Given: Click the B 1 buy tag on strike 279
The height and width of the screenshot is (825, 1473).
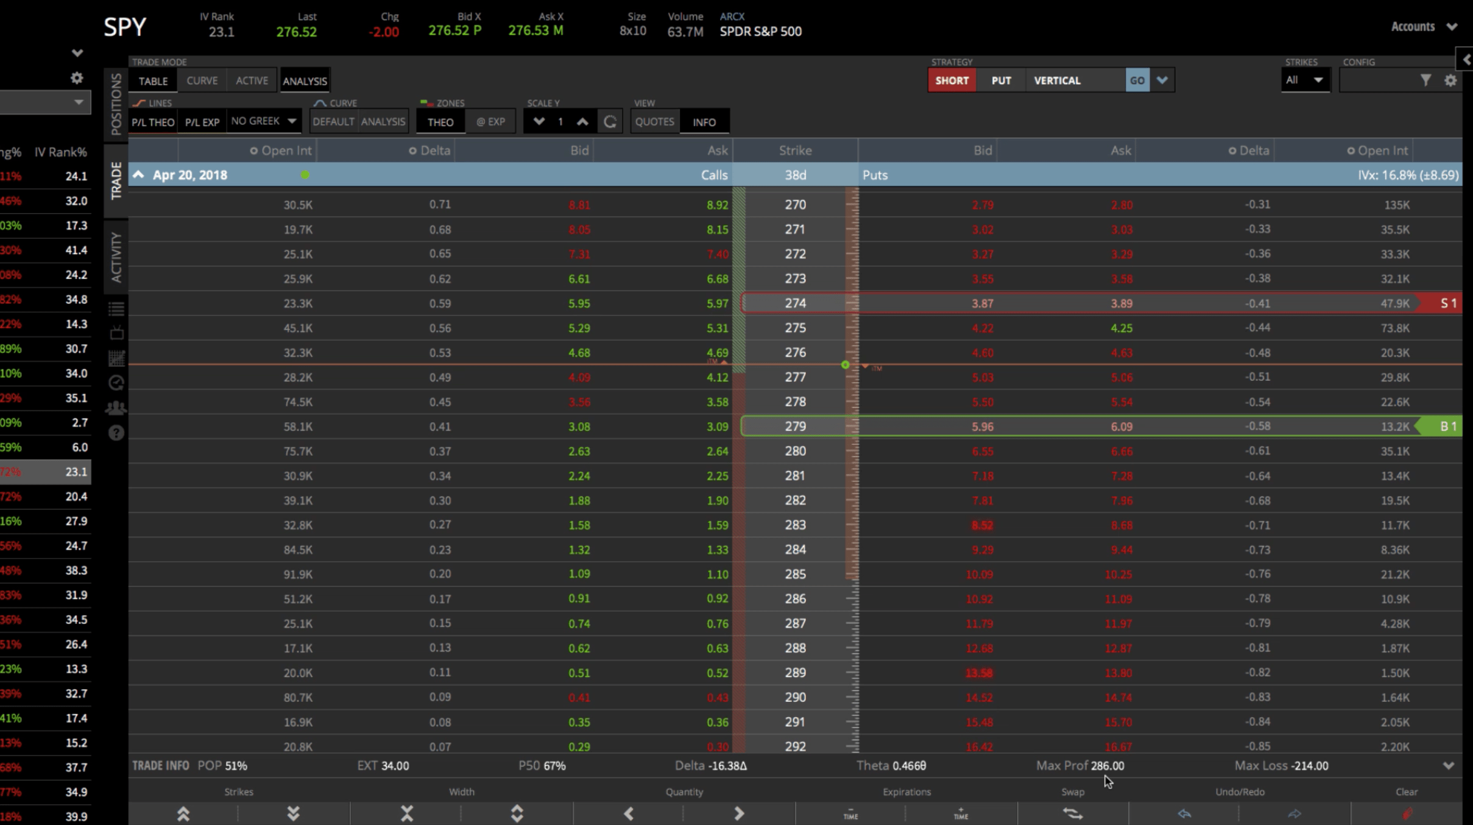Looking at the screenshot, I should point(1440,427).
